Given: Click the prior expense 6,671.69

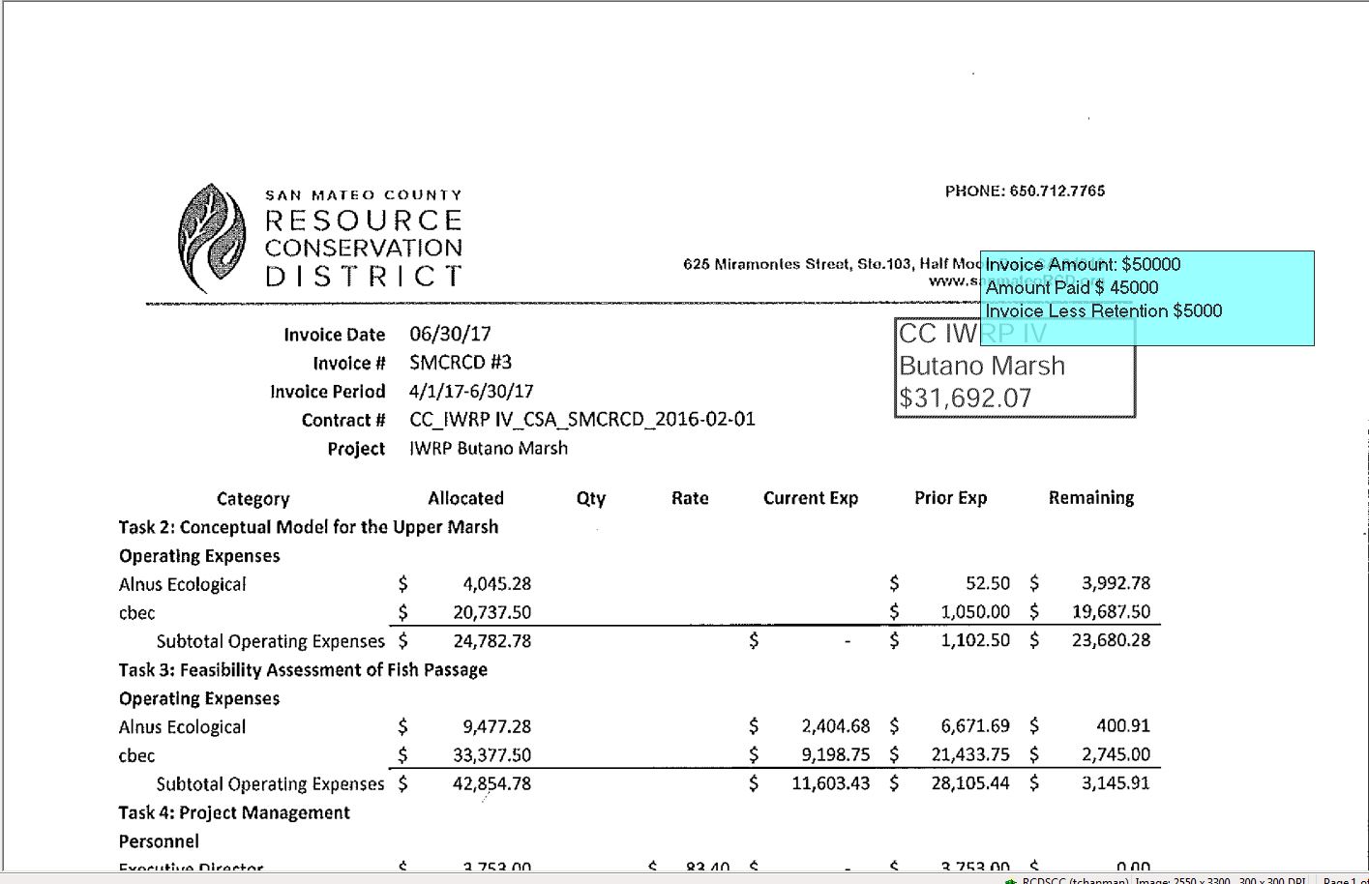Looking at the screenshot, I should click(975, 725).
